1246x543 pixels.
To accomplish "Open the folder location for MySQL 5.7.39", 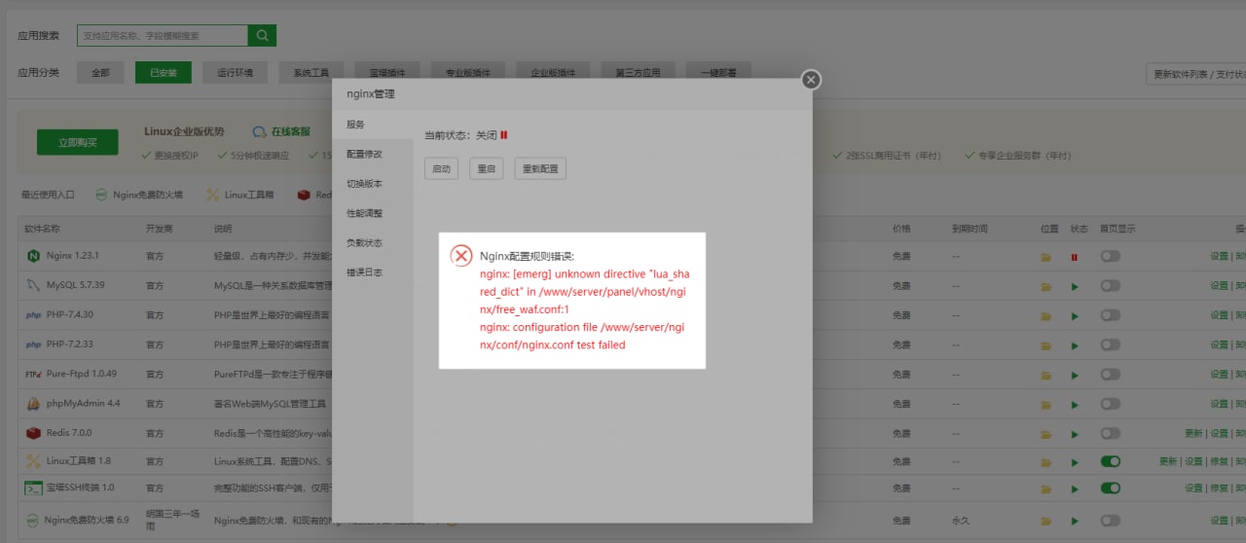I will coord(1045,286).
